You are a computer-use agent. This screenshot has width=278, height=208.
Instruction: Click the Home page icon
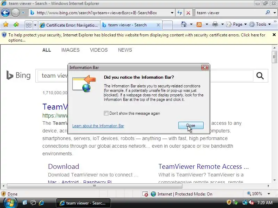click(x=184, y=24)
